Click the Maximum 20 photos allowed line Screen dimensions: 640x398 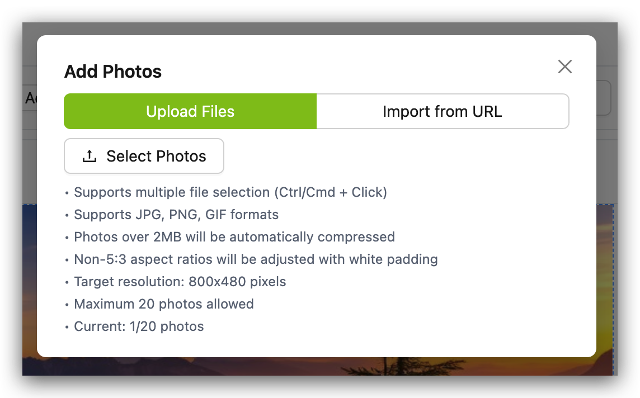(x=164, y=304)
